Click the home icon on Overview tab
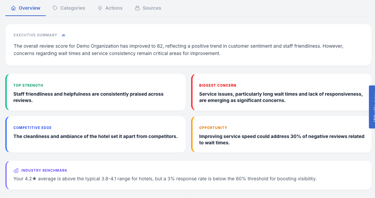 (x=13, y=8)
